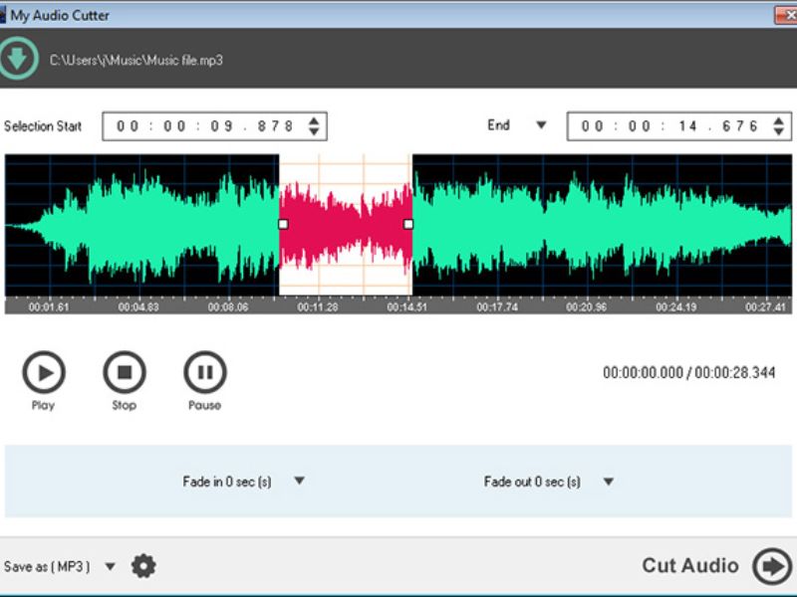This screenshot has height=597, width=797.
Task: Open settings with the gear icon
Action: click(144, 566)
